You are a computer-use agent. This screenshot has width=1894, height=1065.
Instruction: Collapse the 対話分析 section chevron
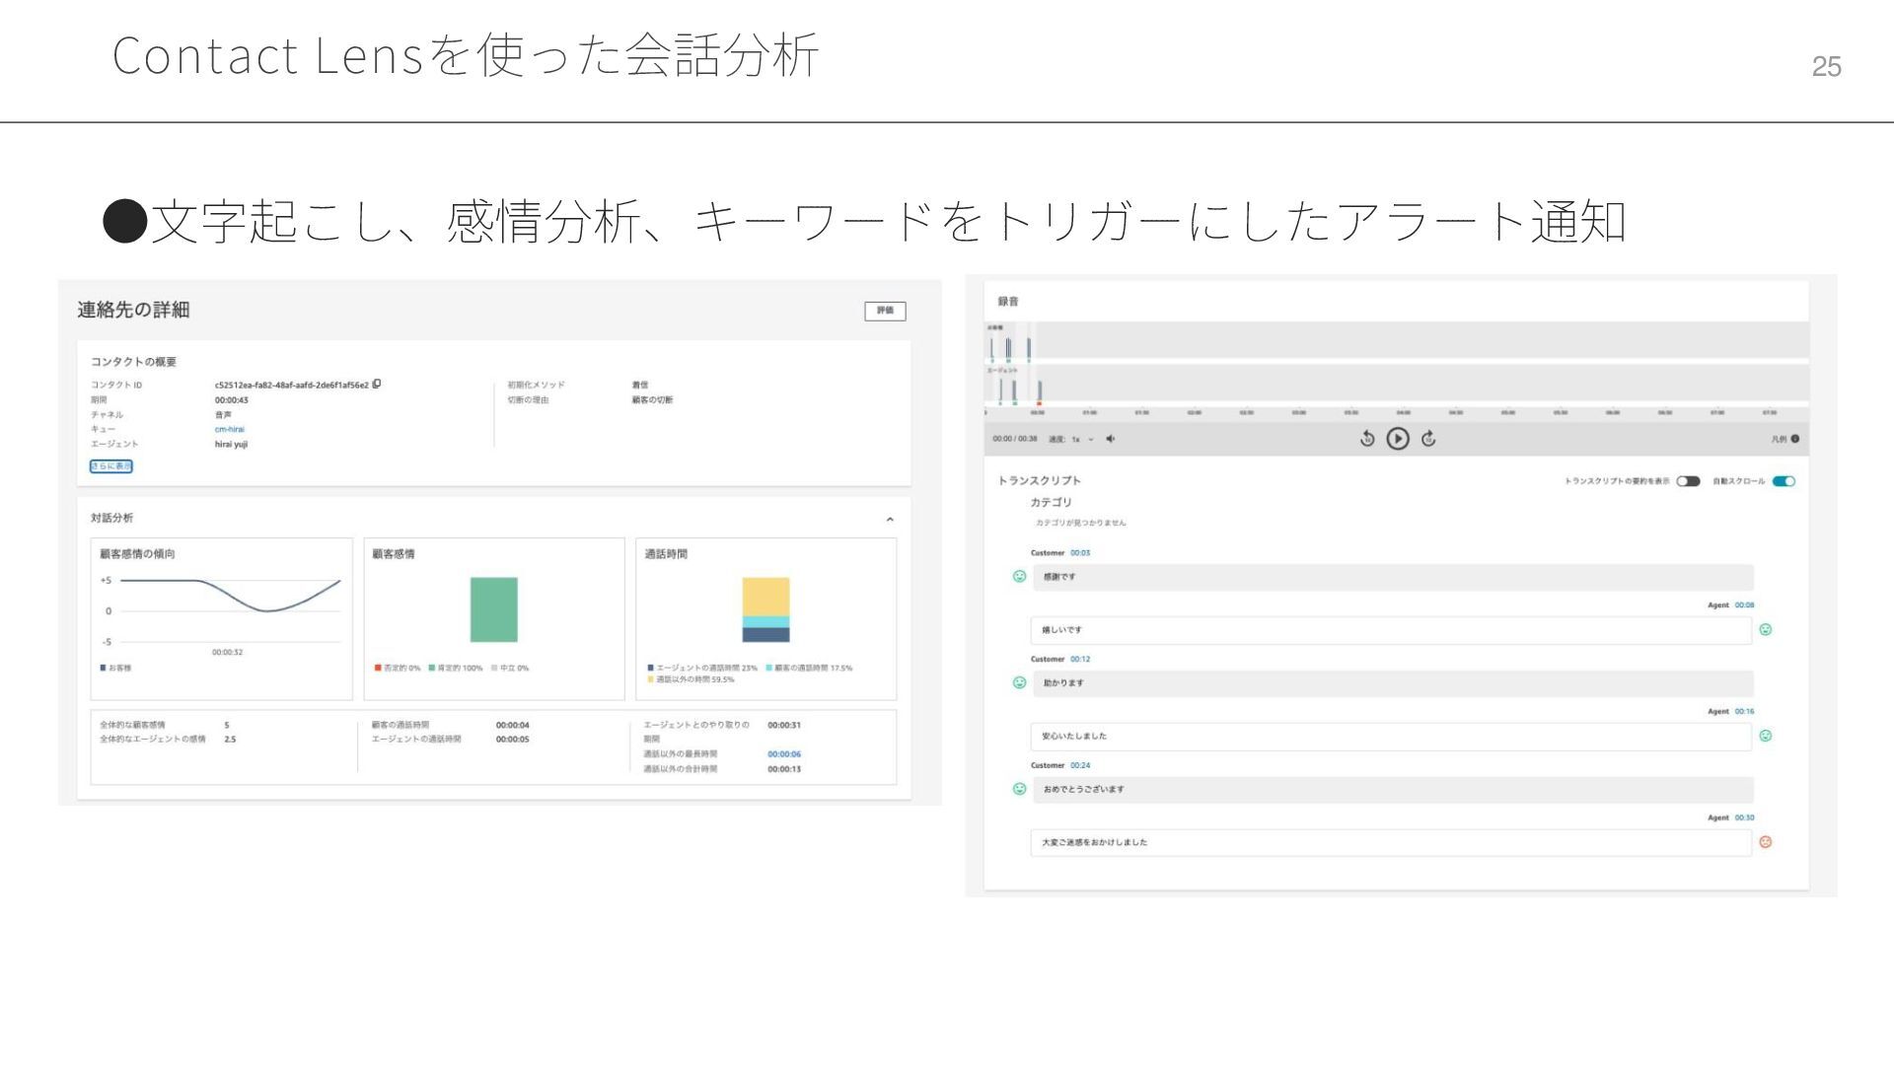click(x=890, y=520)
